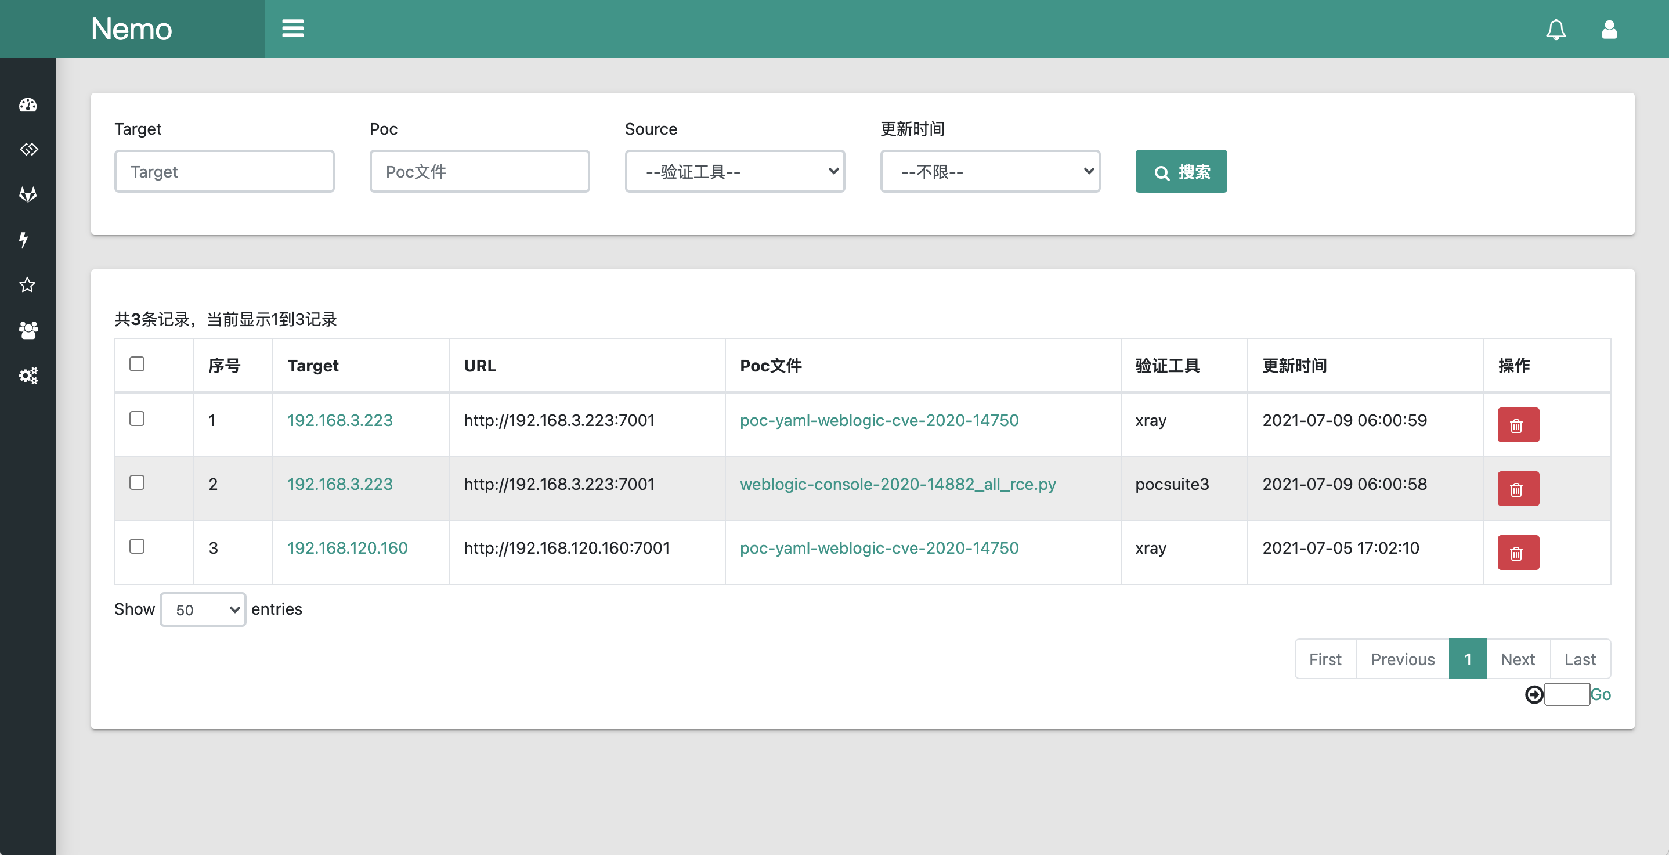
Task: Click the Target text input field
Action: click(224, 172)
